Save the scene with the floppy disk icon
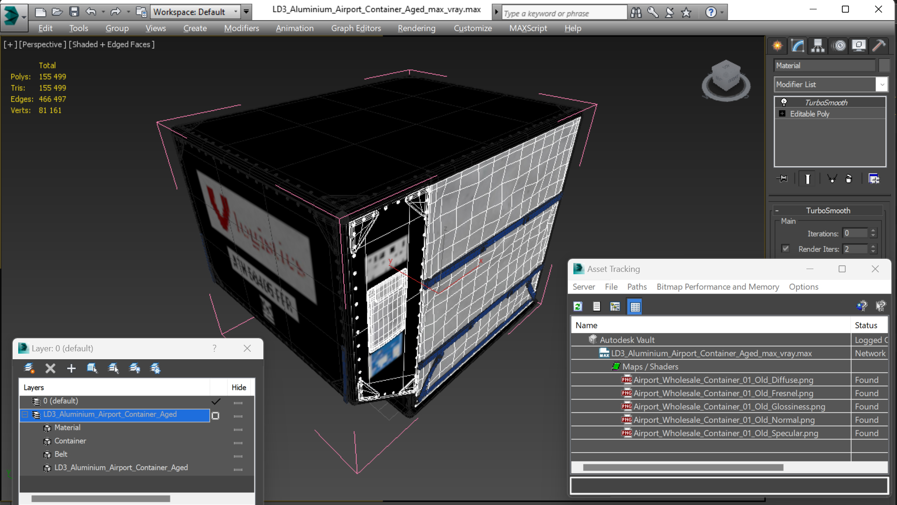 coord(74,12)
